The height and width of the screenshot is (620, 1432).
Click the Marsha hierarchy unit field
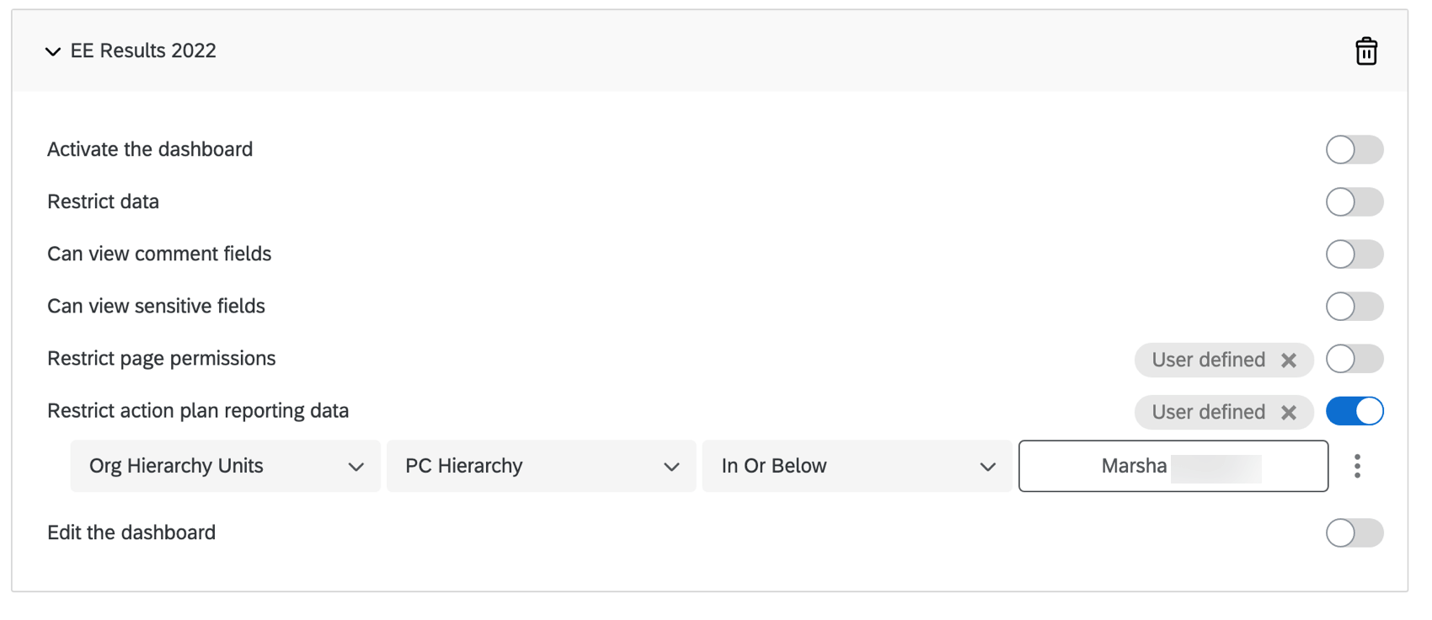coord(1173,466)
